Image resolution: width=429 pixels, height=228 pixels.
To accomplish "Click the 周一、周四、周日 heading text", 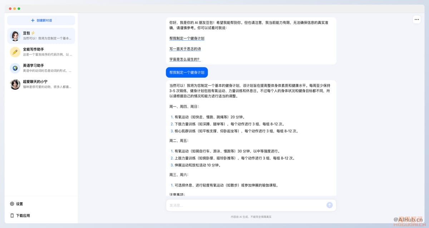I will (184, 106).
